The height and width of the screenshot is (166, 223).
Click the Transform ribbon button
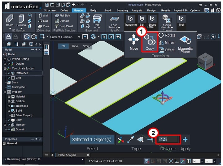[131, 21]
